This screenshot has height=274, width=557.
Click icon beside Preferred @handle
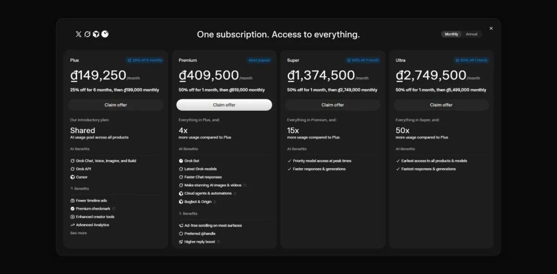coord(181,234)
